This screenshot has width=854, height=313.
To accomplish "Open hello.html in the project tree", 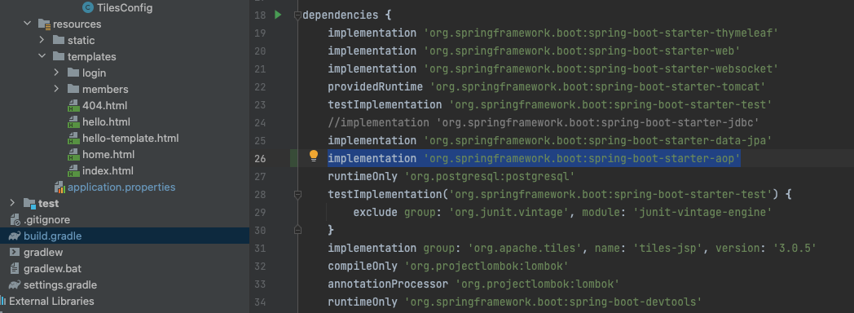I will (106, 122).
